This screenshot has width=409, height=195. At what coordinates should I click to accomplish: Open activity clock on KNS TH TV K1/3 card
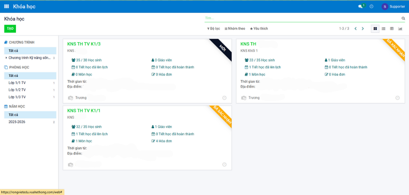[x=224, y=98]
